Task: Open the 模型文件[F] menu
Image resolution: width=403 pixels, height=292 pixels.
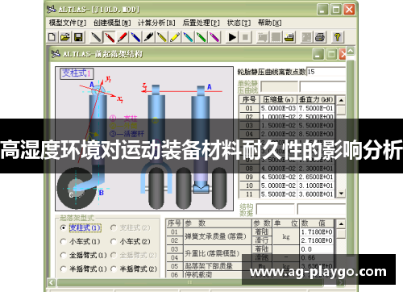Action: point(68,23)
